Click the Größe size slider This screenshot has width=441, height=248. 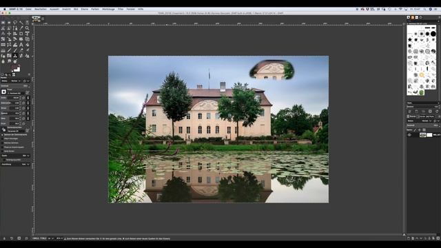(x=10, y=98)
